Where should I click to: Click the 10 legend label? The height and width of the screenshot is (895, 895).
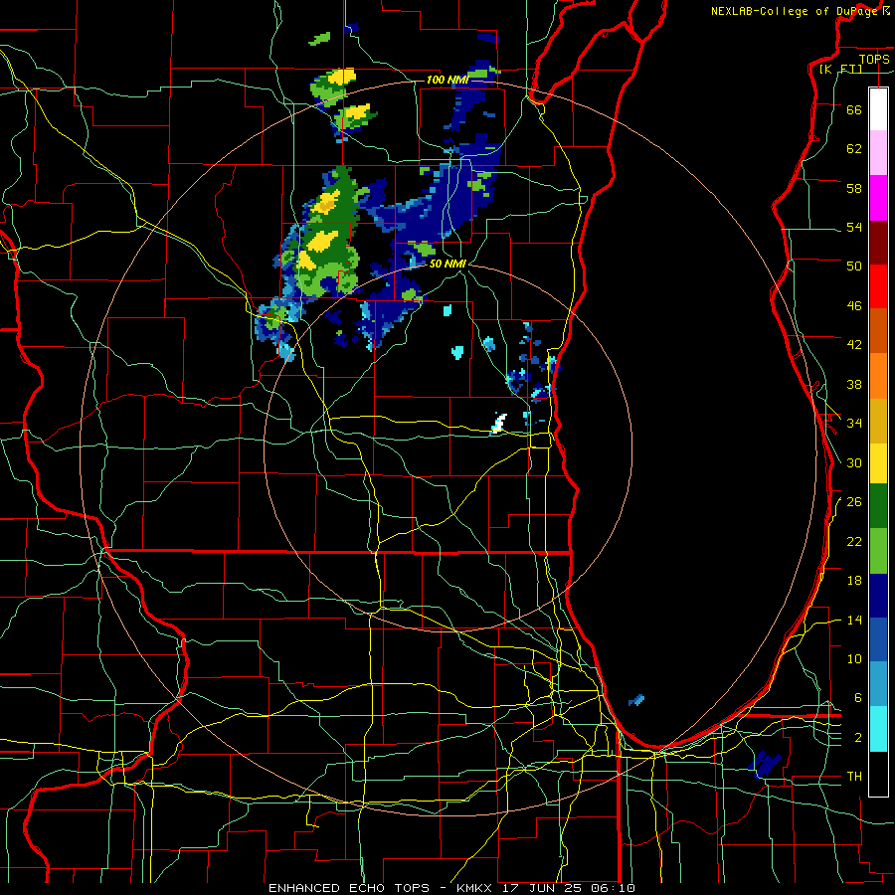click(x=854, y=658)
